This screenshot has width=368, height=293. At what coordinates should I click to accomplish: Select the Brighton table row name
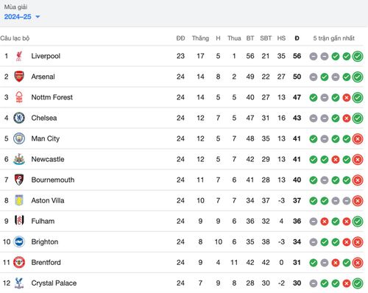(45, 241)
